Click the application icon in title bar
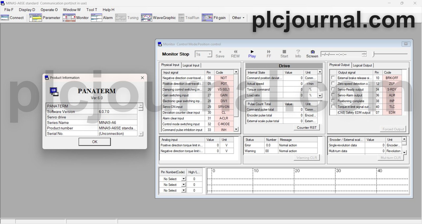The width and height of the screenshot is (422, 224). (3, 3)
